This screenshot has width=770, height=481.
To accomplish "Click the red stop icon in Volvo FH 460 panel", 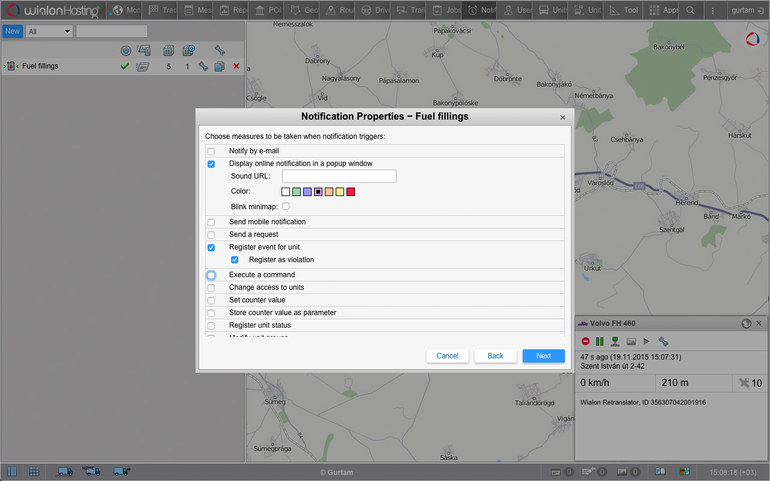I will [585, 342].
